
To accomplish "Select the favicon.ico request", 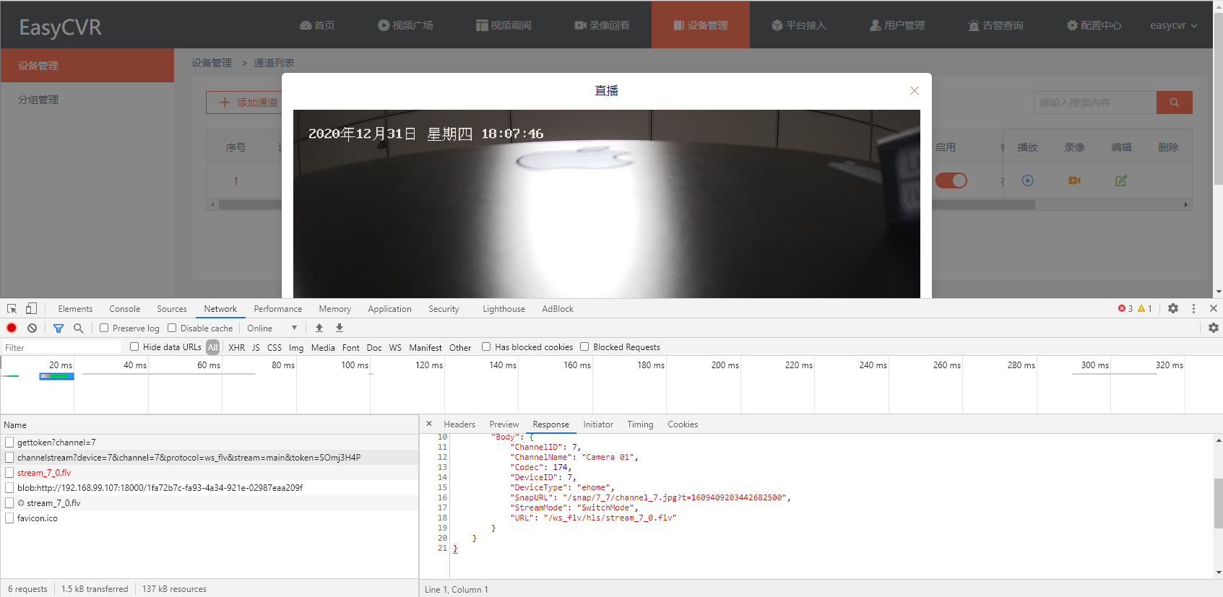I will (x=209, y=518).
